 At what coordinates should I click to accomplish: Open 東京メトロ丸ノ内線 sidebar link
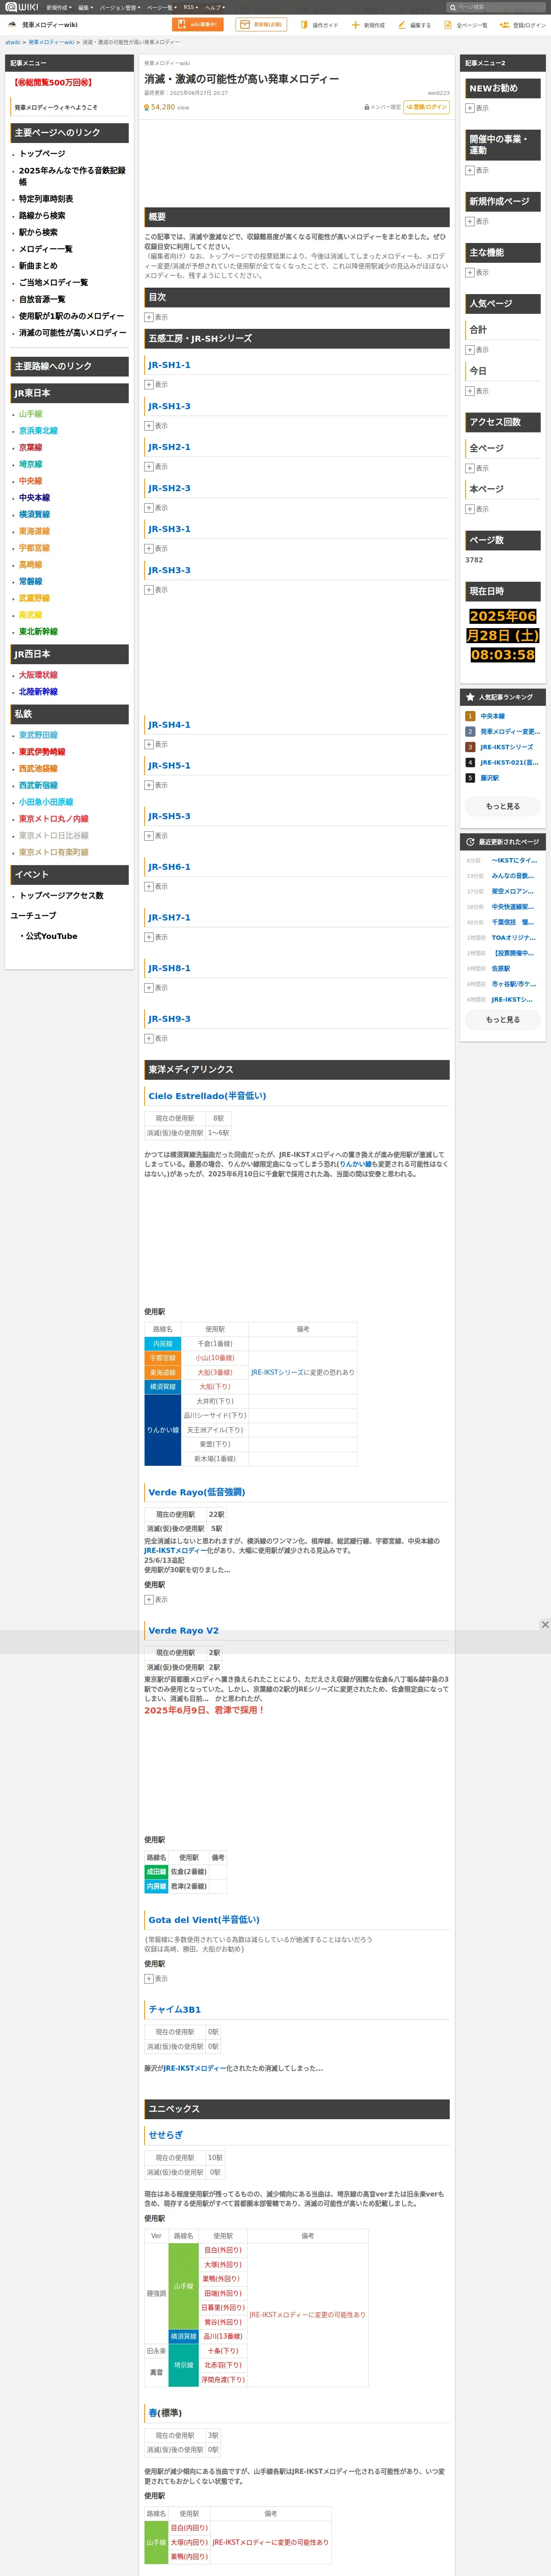(x=54, y=819)
